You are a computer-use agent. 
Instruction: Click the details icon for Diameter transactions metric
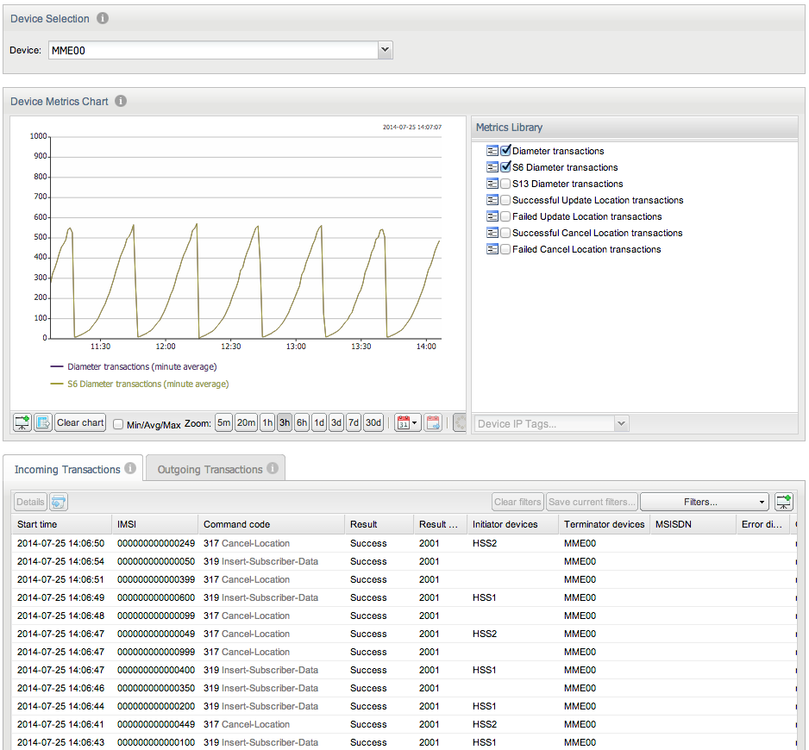pyautogui.click(x=492, y=151)
